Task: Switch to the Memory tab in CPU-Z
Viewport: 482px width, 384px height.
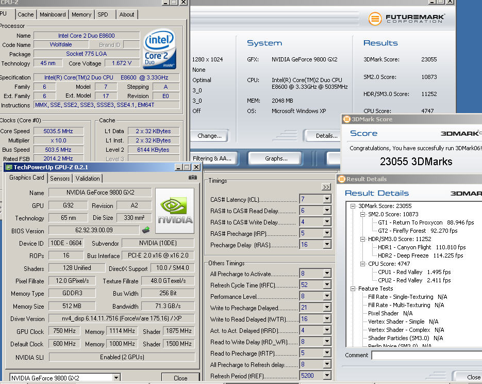Action: (x=81, y=14)
